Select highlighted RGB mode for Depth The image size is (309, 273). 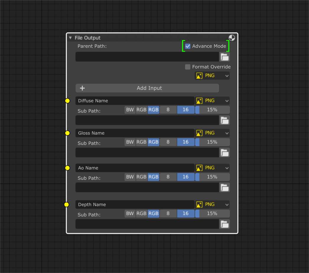153,214
